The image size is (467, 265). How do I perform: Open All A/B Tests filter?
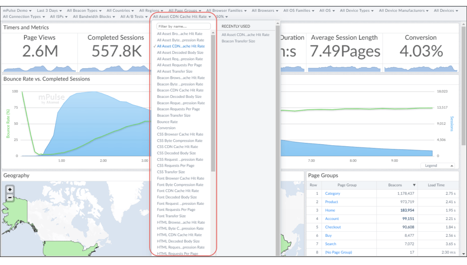pos(134,17)
